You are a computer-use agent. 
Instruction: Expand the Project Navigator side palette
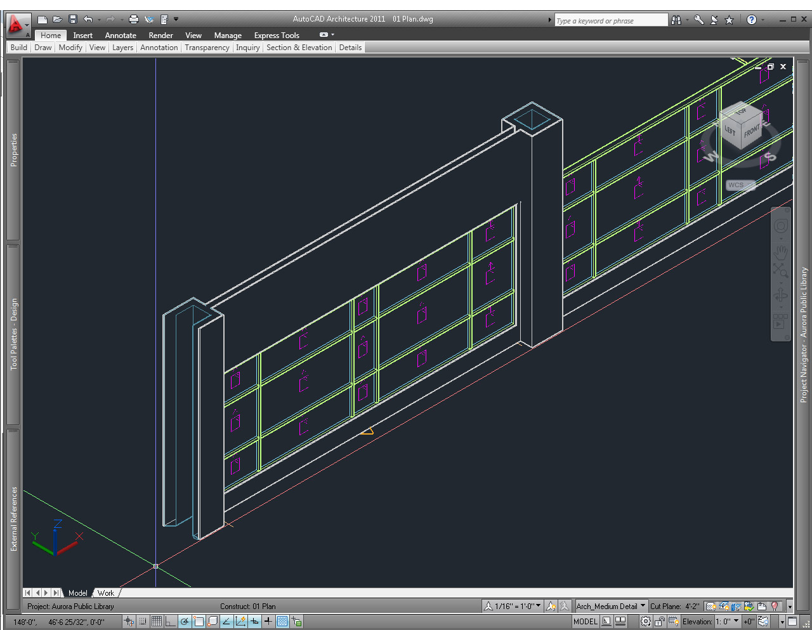pyautogui.click(x=803, y=334)
